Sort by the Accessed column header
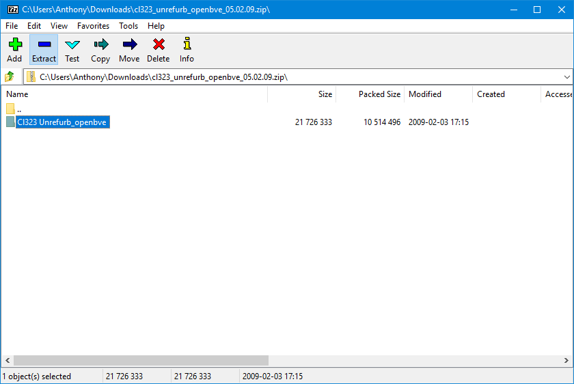 558,94
